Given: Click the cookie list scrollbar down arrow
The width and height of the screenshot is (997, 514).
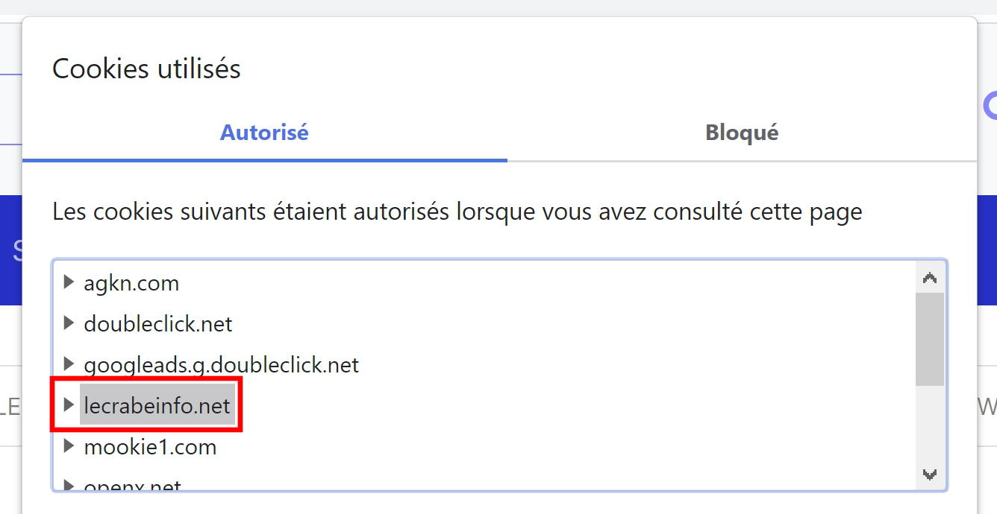Looking at the screenshot, I should point(930,474).
